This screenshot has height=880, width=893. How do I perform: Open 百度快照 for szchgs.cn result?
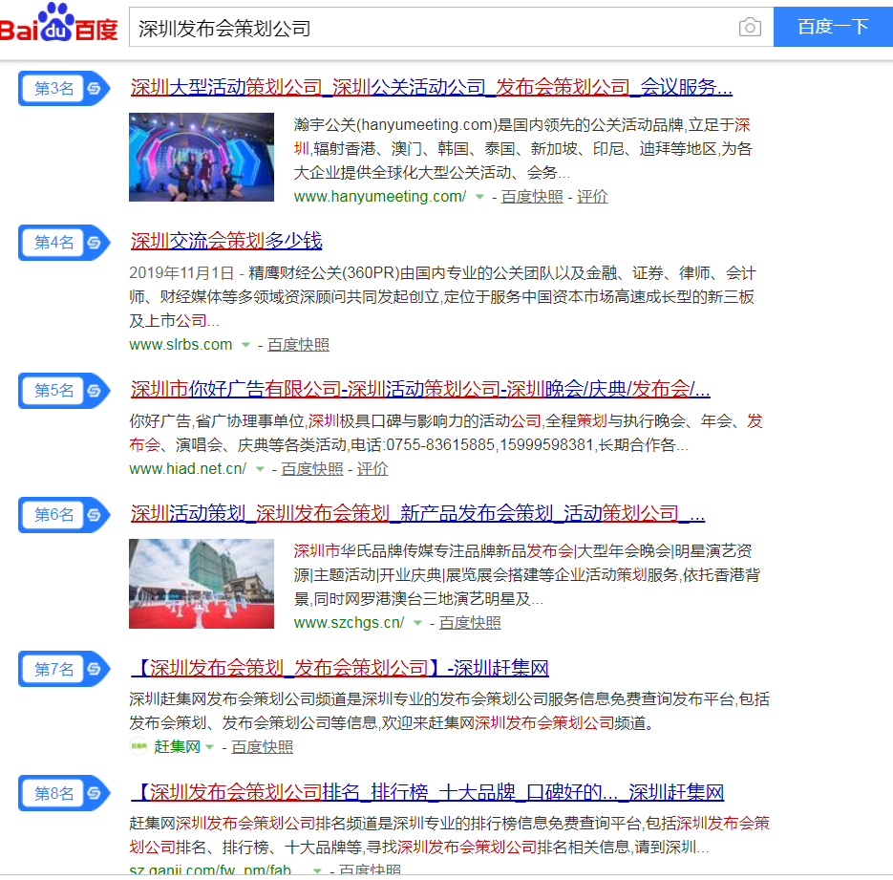(470, 623)
